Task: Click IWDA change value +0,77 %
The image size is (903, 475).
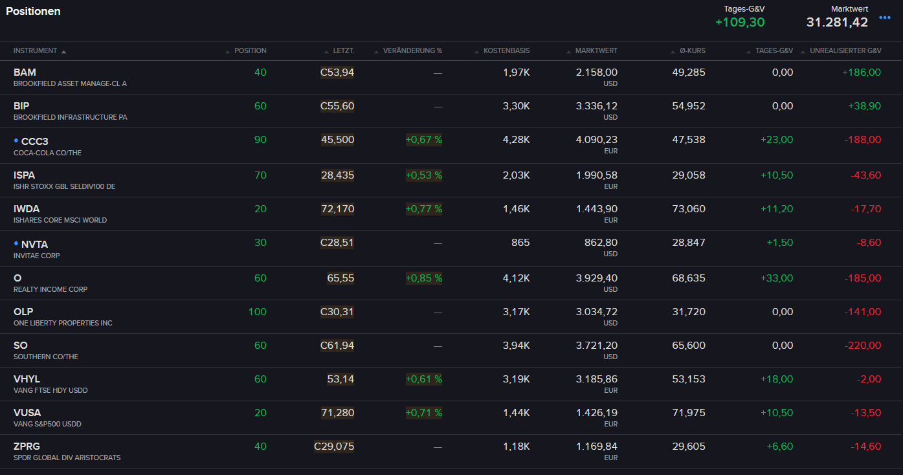Action: tap(423, 209)
